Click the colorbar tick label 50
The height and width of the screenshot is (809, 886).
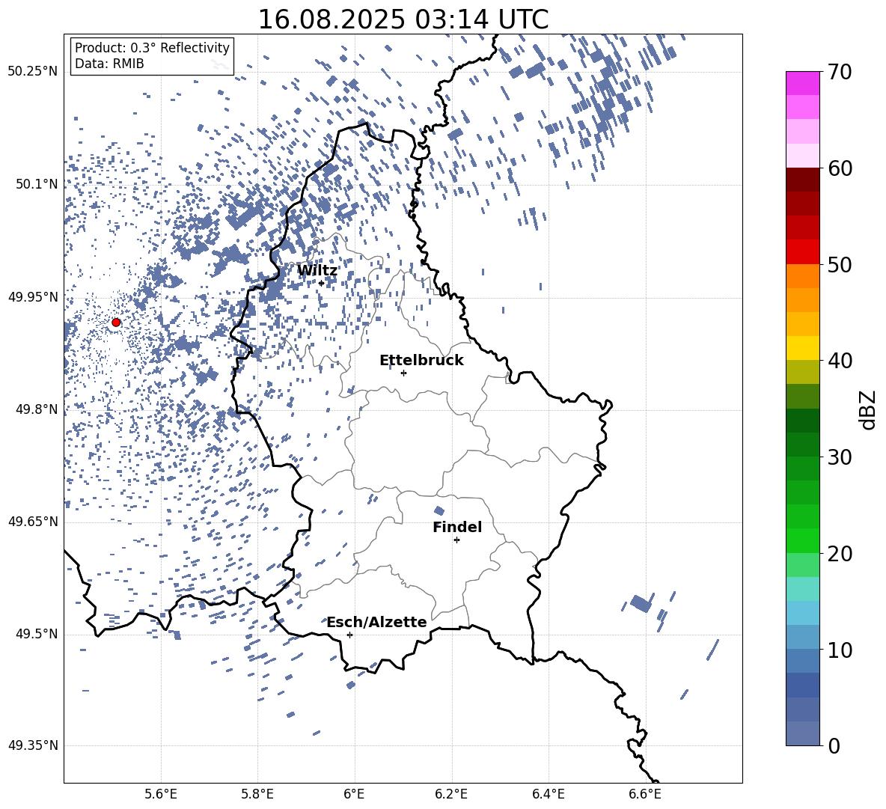click(840, 265)
